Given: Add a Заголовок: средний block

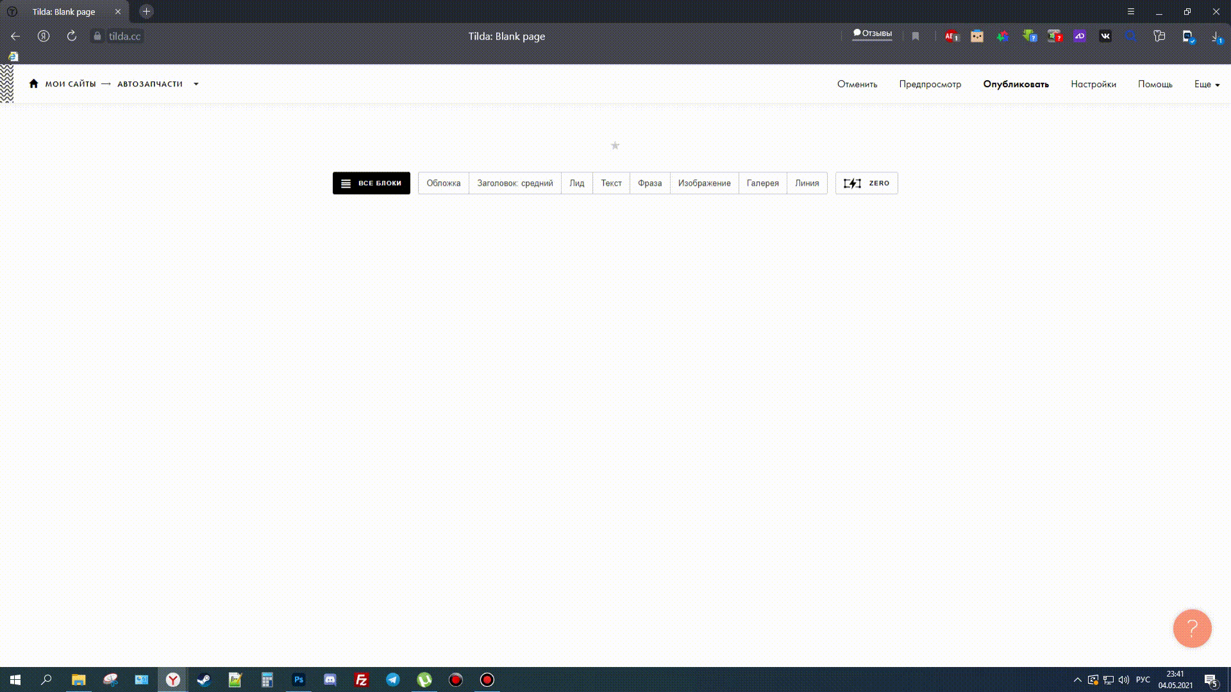Looking at the screenshot, I should click(x=514, y=183).
